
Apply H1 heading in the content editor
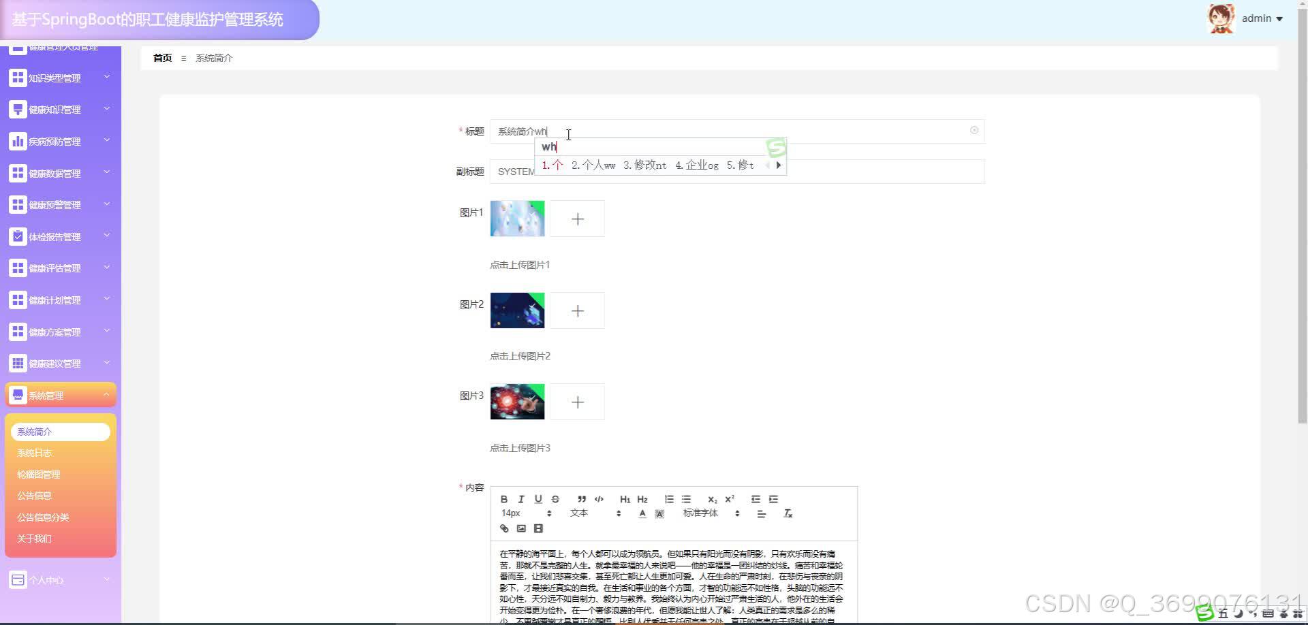pos(625,499)
